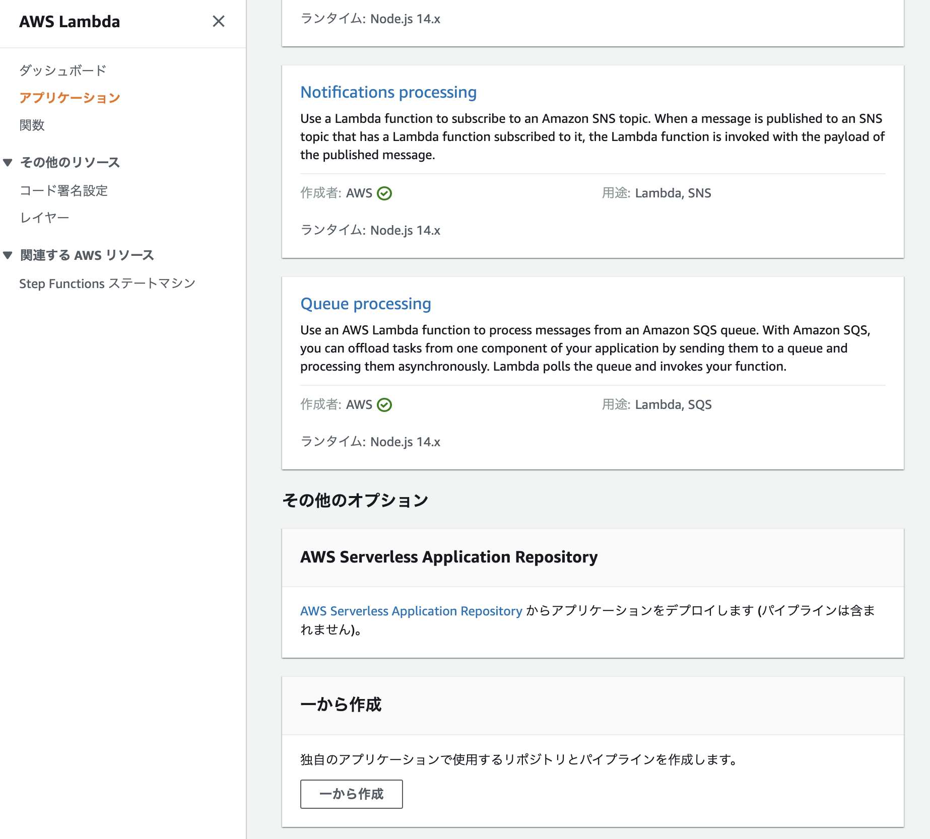Collapse the 関連する AWS リソース section
This screenshot has width=930, height=839.
pos(8,255)
